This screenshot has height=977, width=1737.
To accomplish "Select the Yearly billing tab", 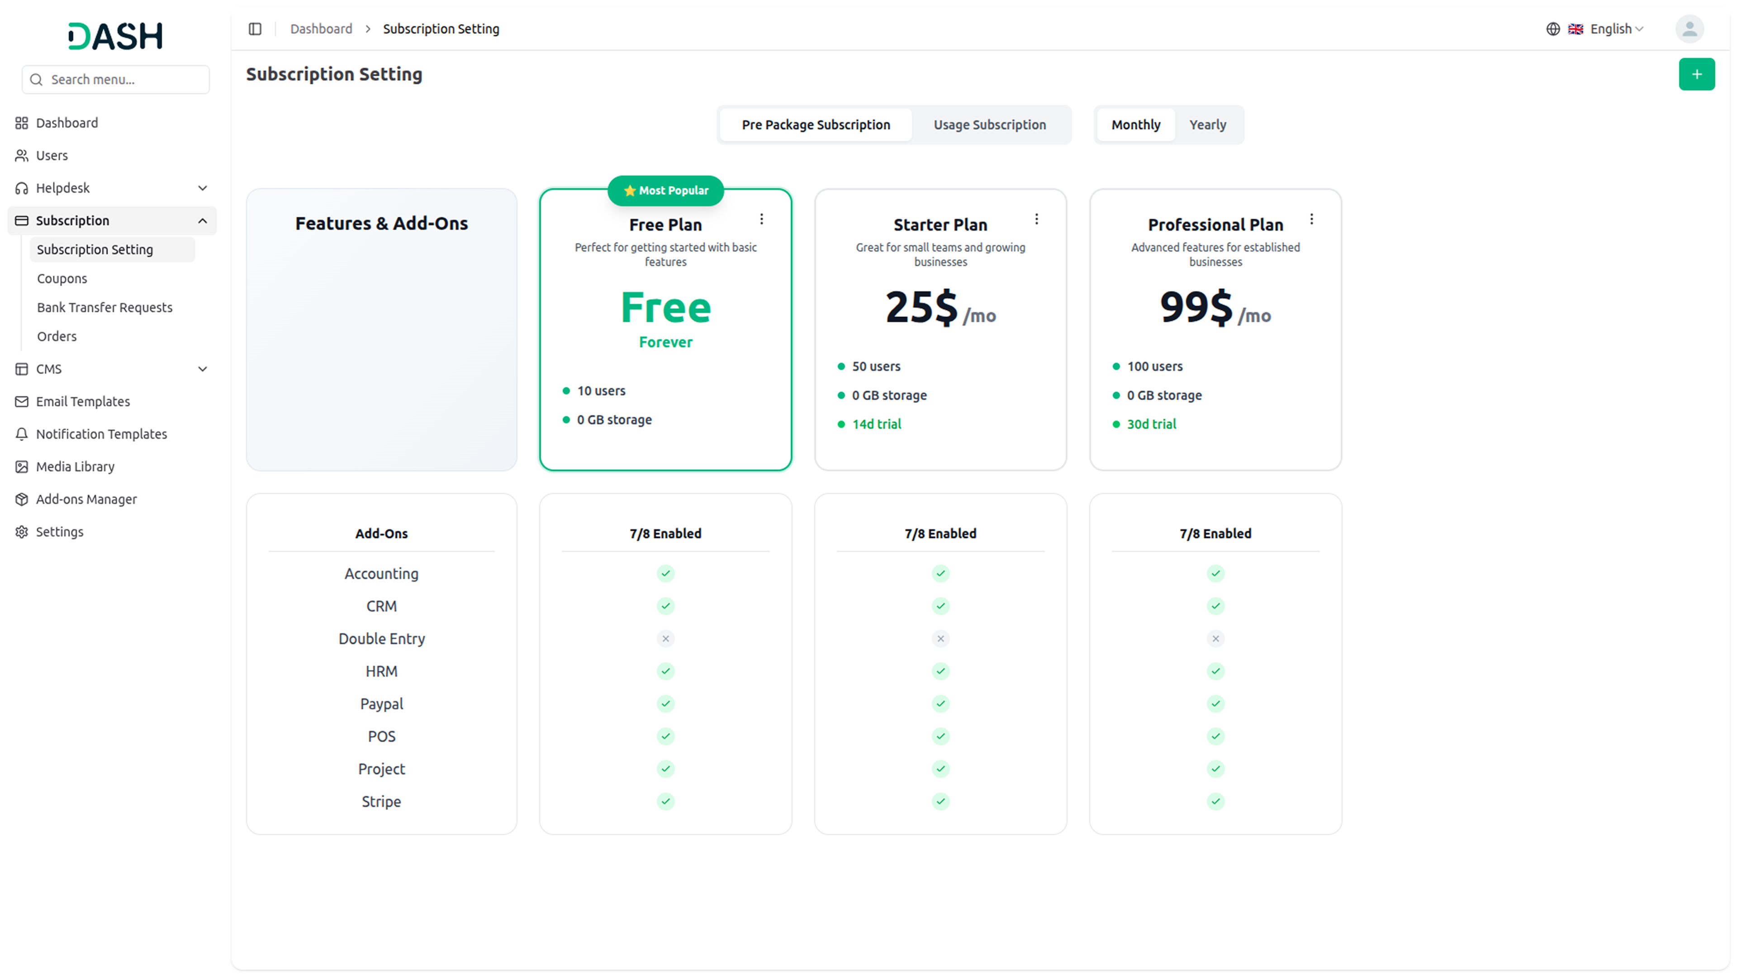I will click(1207, 125).
